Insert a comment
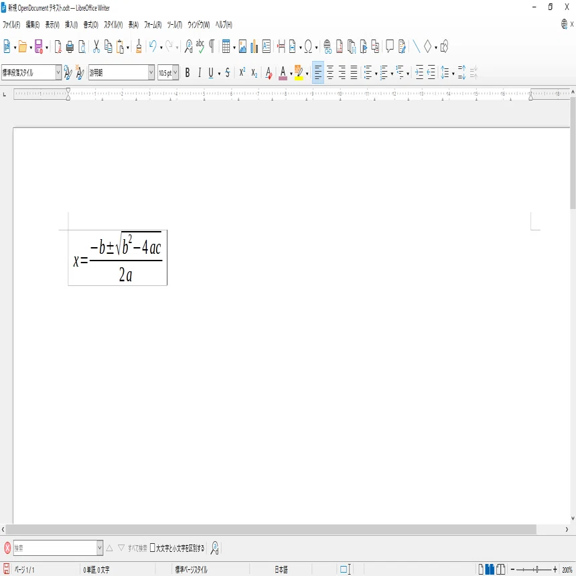The height and width of the screenshot is (576, 576). (x=390, y=47)
